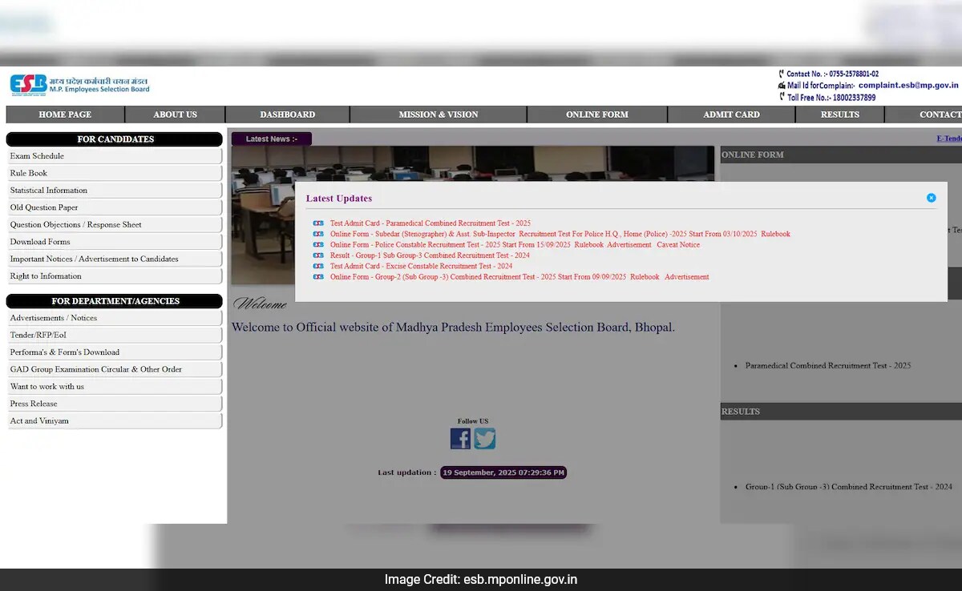Image resolution: width=962 pixels, height=591 pixels.
Task: Open Rule Book sidebar link
Action: pyautogui.click(x=115, y=173)
